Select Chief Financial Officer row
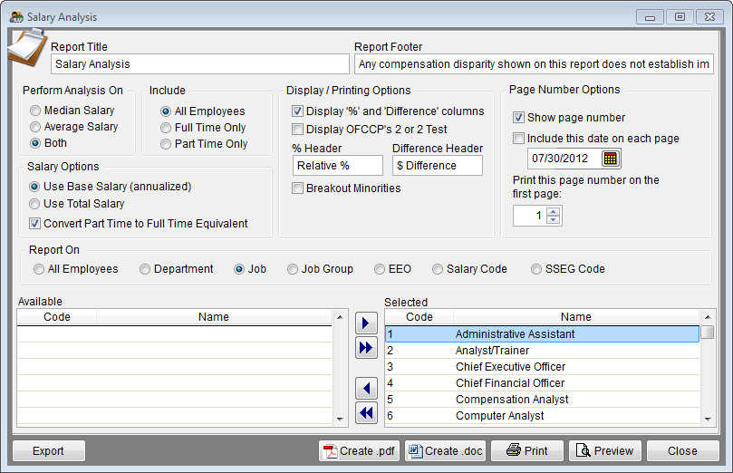The width and height of the screenshot is (733, 473). (x=542, y=383)
